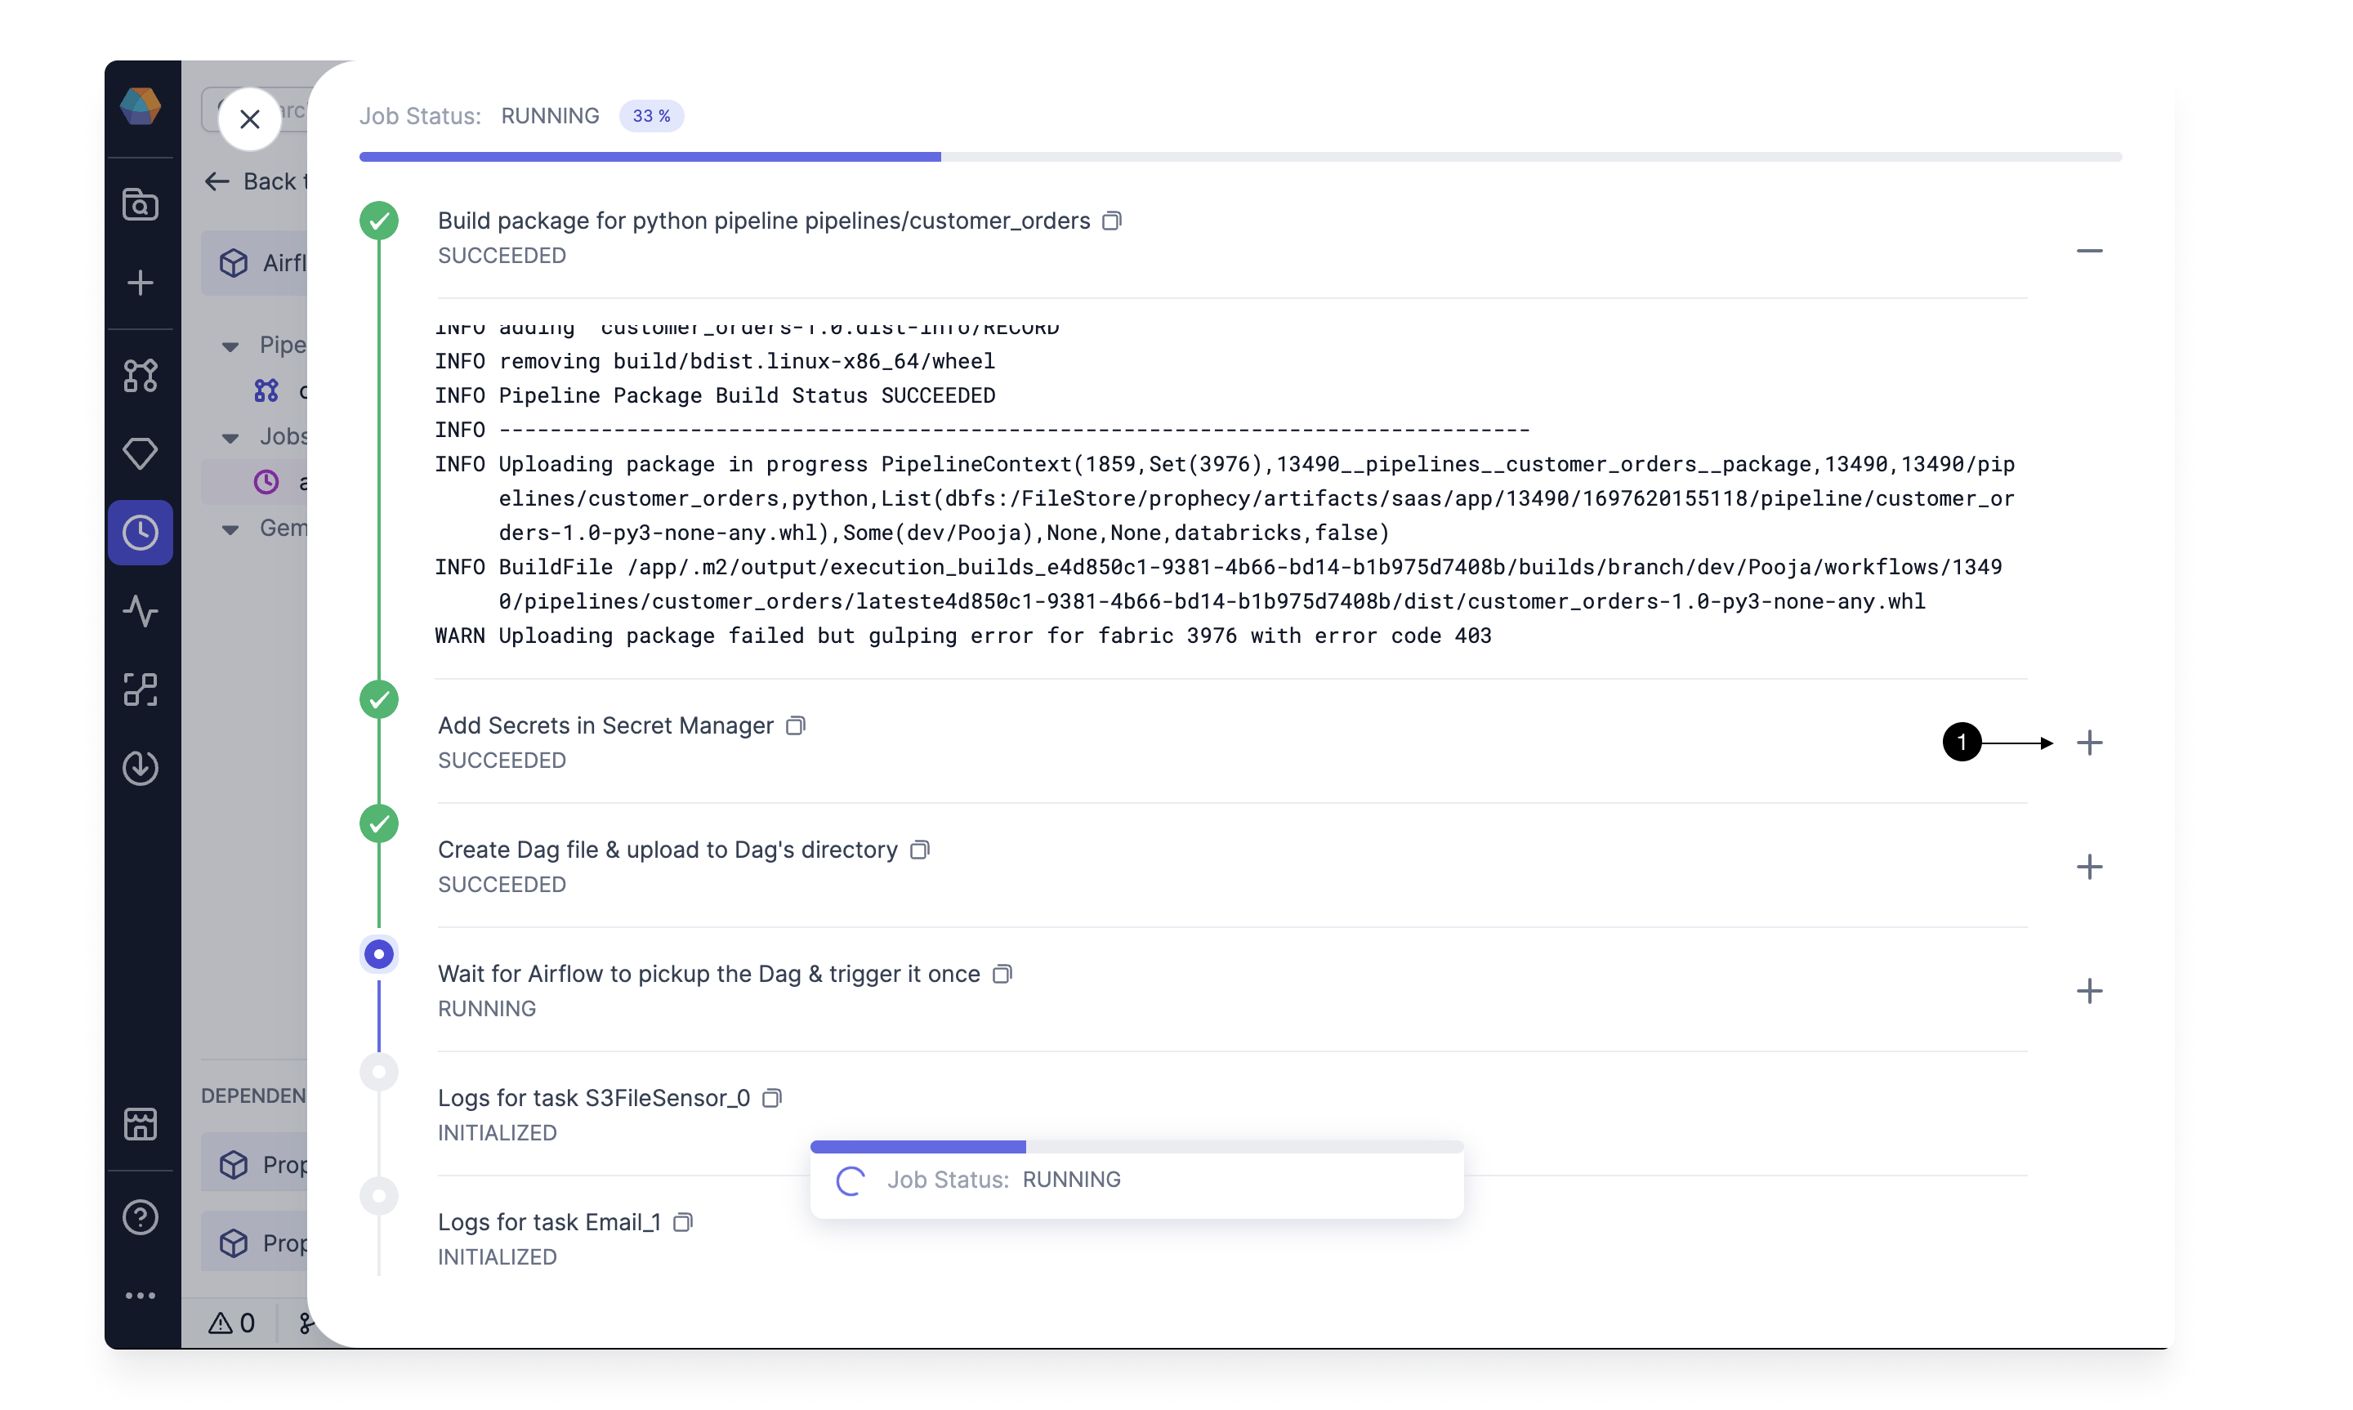Open the pipeline graph sidebar icon

pos(141,377)
